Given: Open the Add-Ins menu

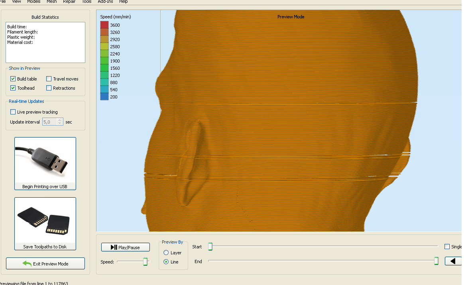Looking at the screenshot, I should click(x=105, y=2).
